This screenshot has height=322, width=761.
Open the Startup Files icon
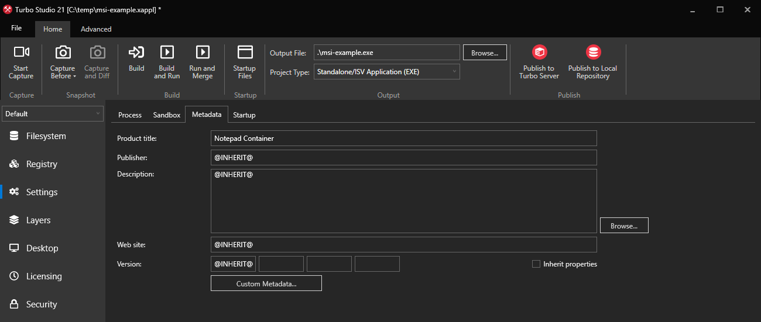click(245, 53)
